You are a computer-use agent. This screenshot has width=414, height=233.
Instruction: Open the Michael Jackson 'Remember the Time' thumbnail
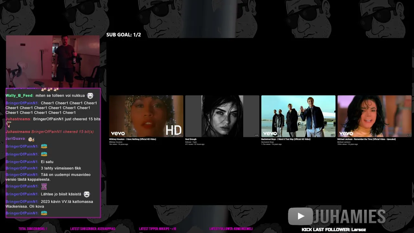coord(375,116)
